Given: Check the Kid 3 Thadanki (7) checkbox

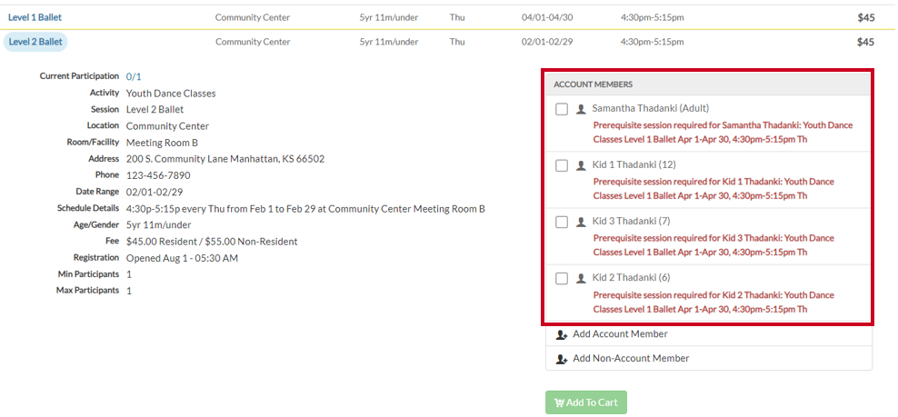Looking at the screenshot, I should pos(562,222).
